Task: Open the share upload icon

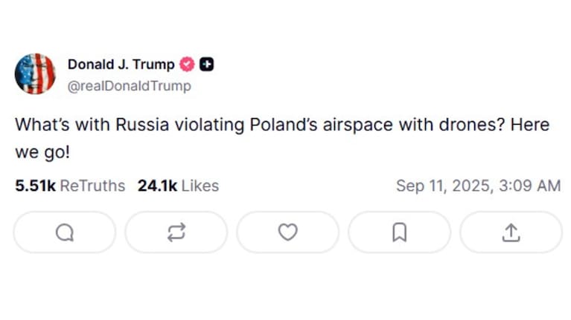Action: coord(511,232)
